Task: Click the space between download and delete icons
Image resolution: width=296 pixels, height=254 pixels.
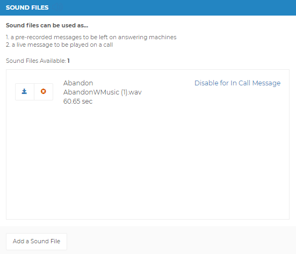Action: point(34,92)
